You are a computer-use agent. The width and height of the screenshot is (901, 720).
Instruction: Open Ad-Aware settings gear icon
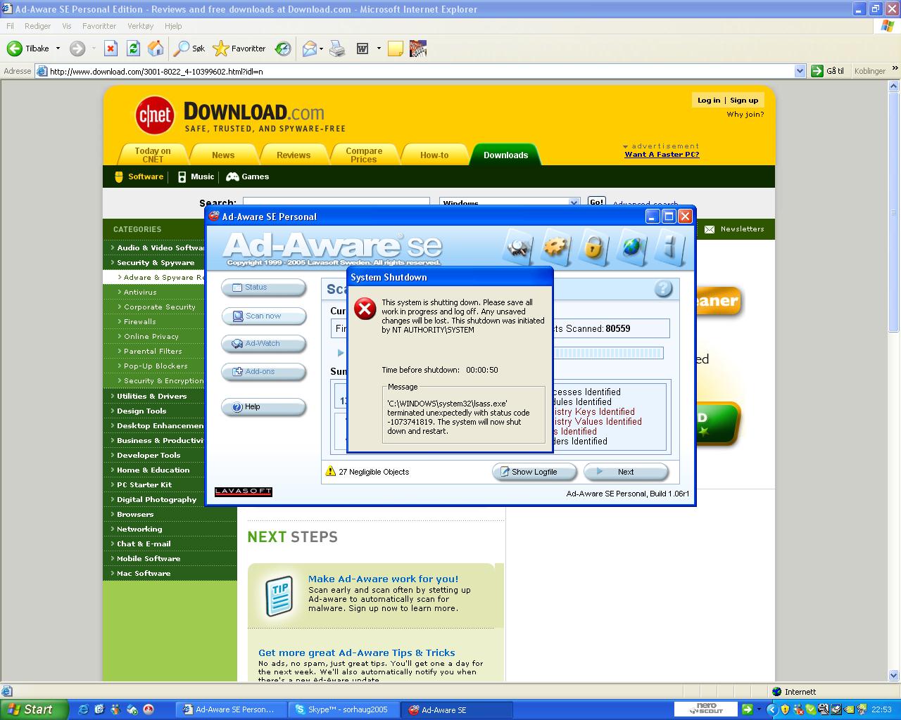tap(556, 248)
